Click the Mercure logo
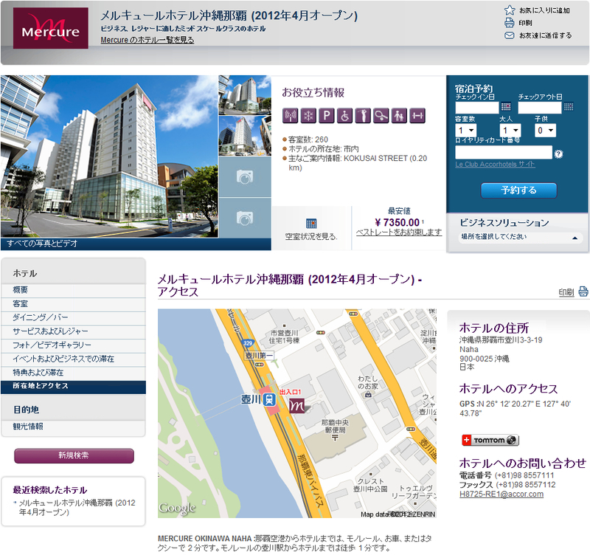 [x=51, y=28]
